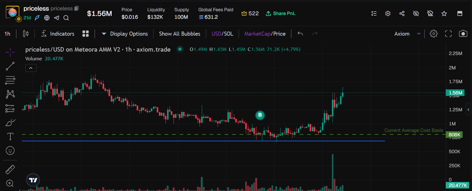Click the 21d token age label
This screenshot has width=472, height=191.
27,18
